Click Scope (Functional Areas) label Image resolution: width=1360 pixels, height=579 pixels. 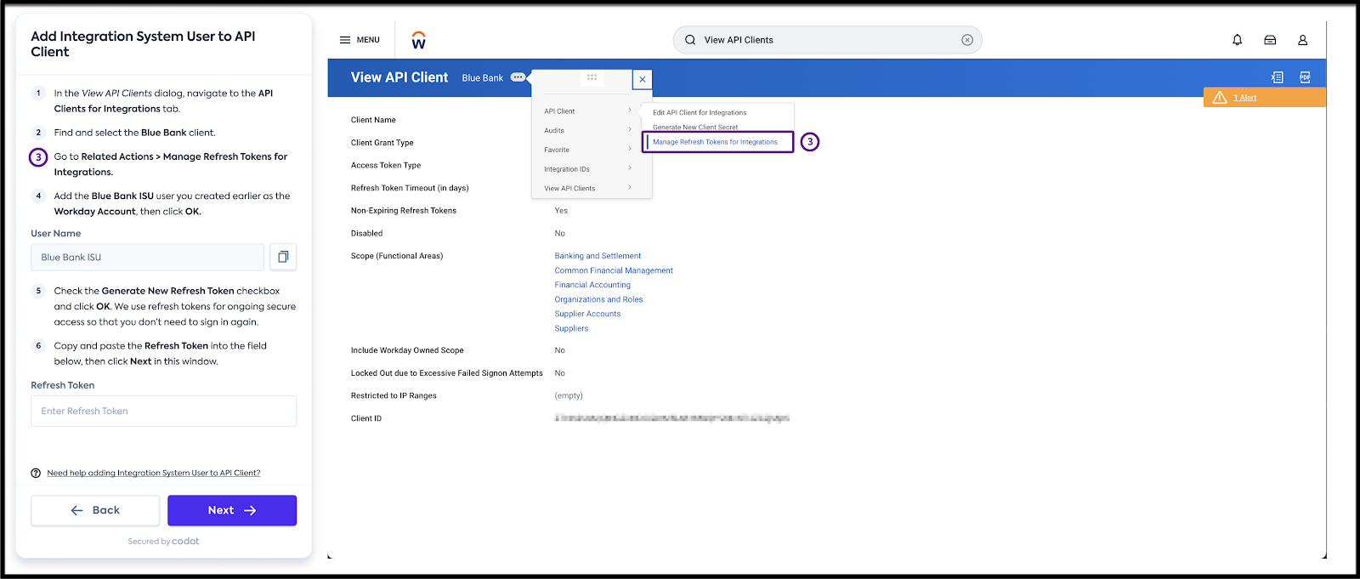click(x=397, y=256)
